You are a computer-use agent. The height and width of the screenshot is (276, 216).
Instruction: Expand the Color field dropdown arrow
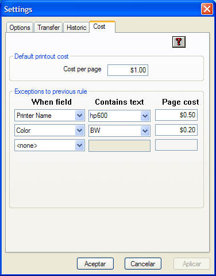(x=80, y=131)
